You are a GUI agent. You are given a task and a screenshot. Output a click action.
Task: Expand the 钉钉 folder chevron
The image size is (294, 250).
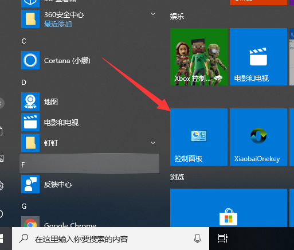(153, 143)
